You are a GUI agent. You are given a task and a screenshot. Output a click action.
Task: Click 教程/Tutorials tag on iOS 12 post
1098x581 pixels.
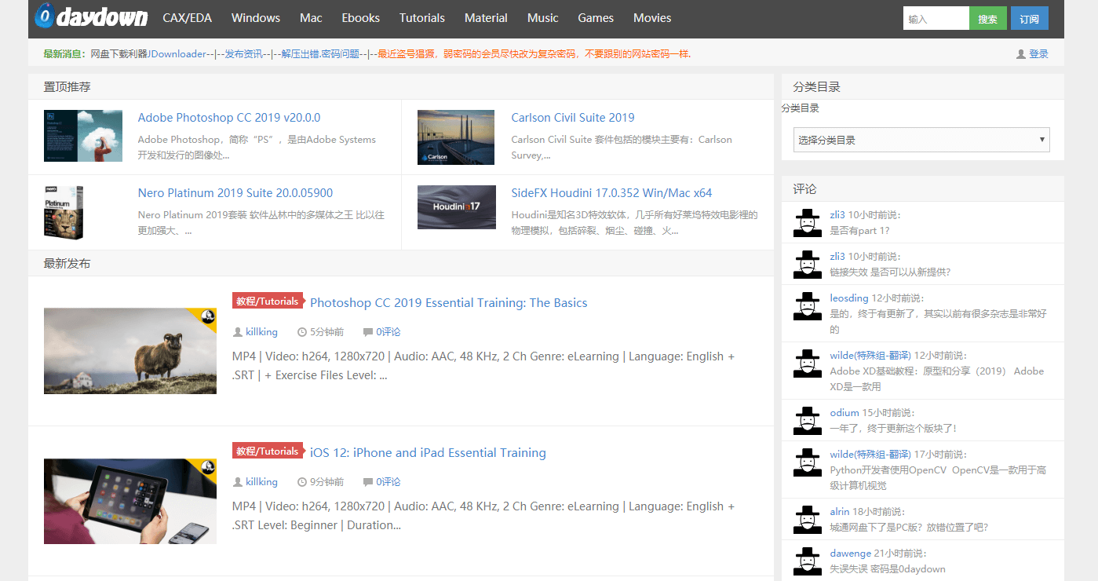pyautogui.click(x=267, y=451)
